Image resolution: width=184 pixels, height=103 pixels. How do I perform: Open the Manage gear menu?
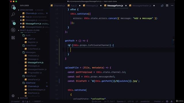[x=13, y=96]
